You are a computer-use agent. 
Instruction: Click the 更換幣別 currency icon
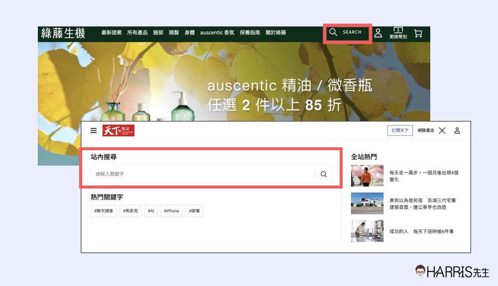(398, 33)
